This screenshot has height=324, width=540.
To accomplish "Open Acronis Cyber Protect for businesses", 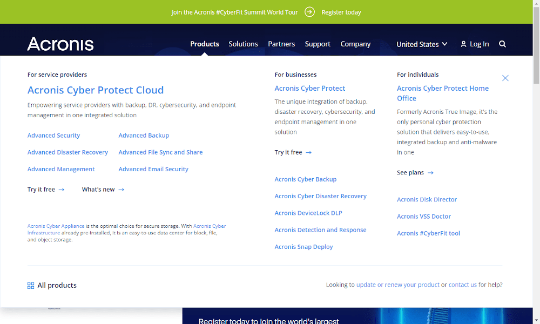I will coord(309,88).
